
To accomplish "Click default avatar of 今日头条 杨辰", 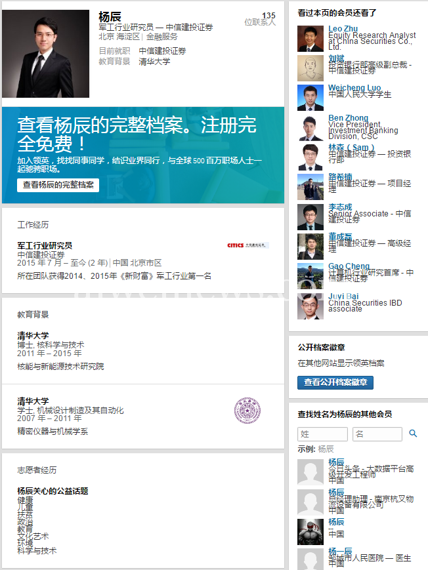I will pos(310,472).
